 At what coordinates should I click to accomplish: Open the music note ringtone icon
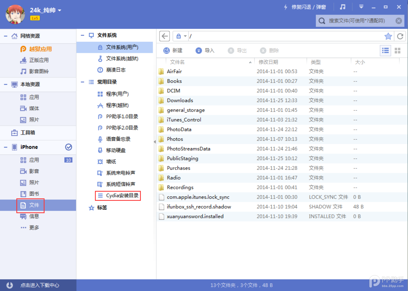(343, 7)
